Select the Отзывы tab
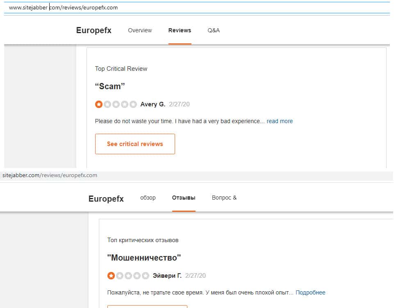This screenshot has height=308, width=394. (184, 198)
